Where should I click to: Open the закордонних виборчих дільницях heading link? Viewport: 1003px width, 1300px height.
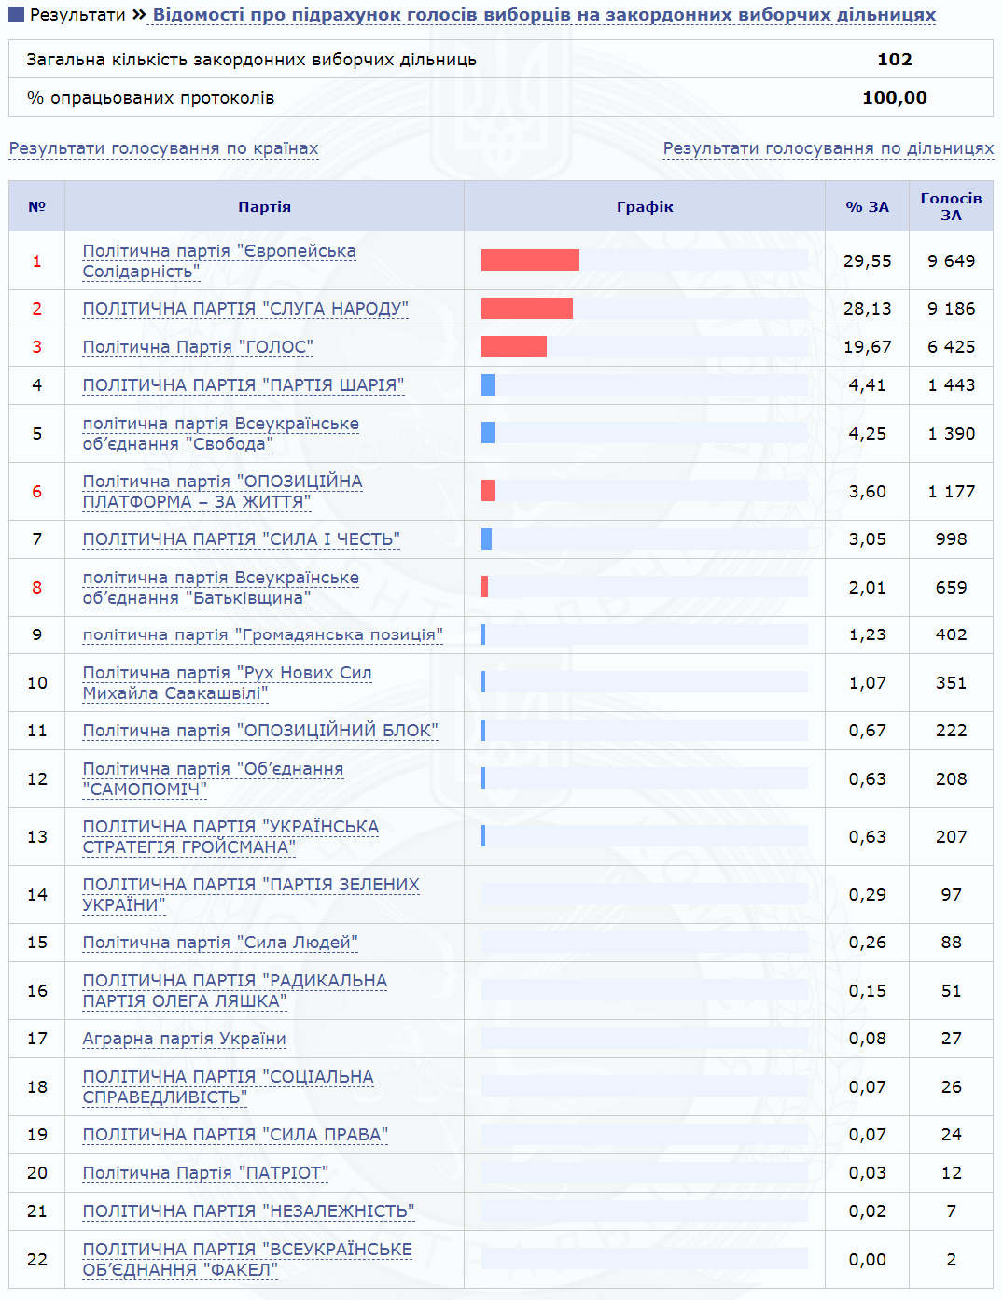pos(544,15)
